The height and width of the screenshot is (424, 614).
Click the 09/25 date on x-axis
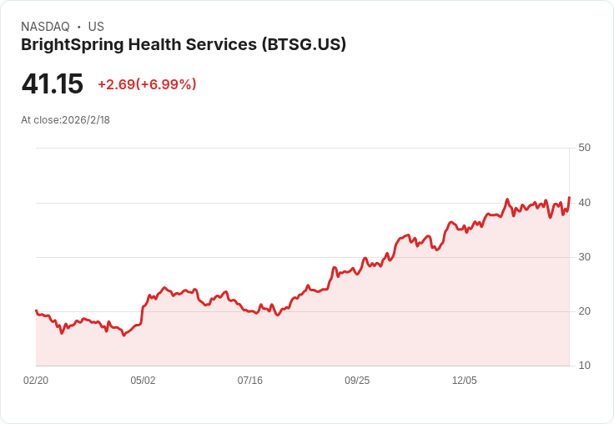coord(357,381)
